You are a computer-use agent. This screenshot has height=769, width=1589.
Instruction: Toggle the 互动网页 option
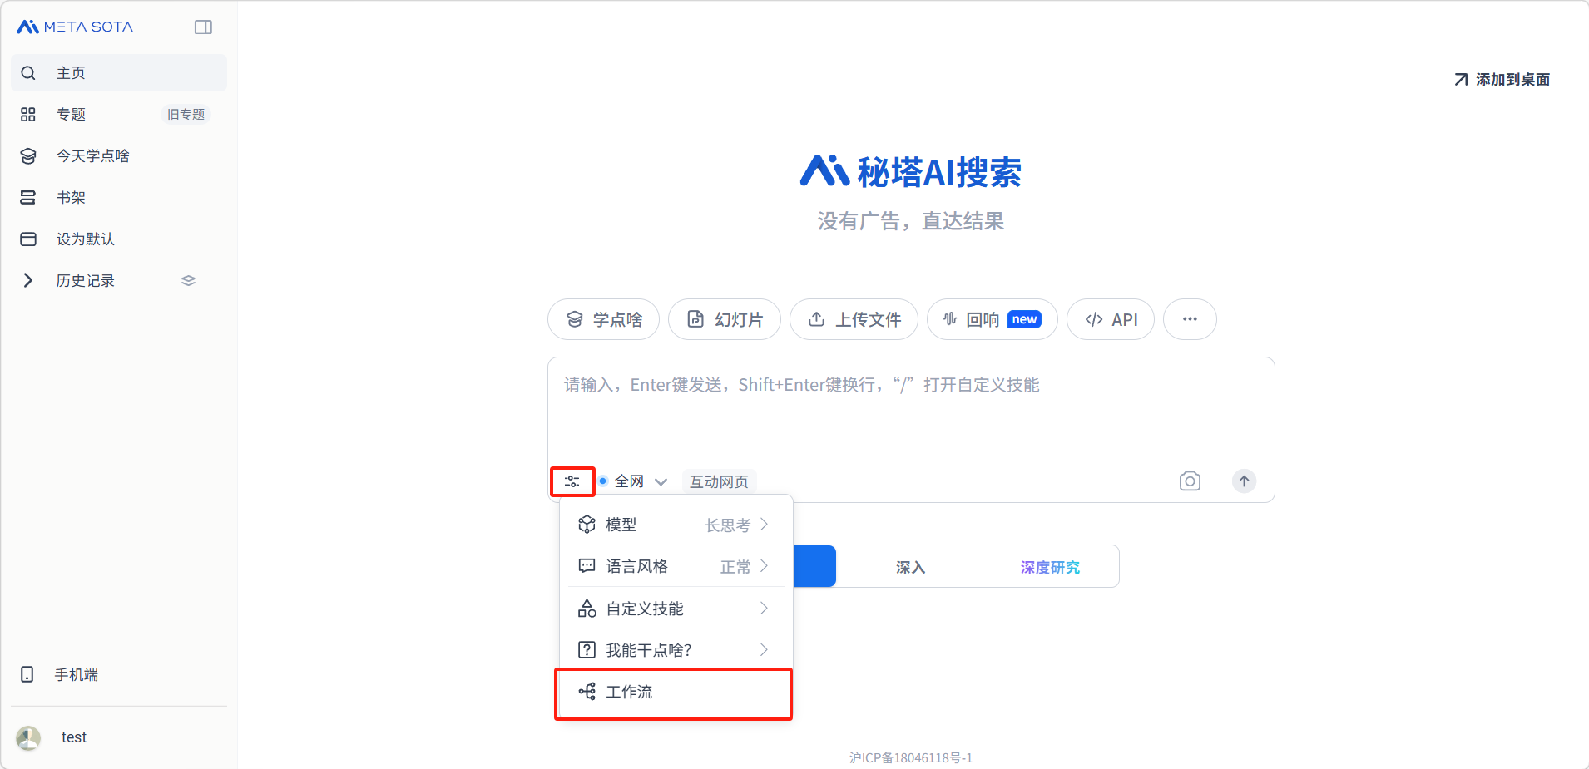[719, 481]
